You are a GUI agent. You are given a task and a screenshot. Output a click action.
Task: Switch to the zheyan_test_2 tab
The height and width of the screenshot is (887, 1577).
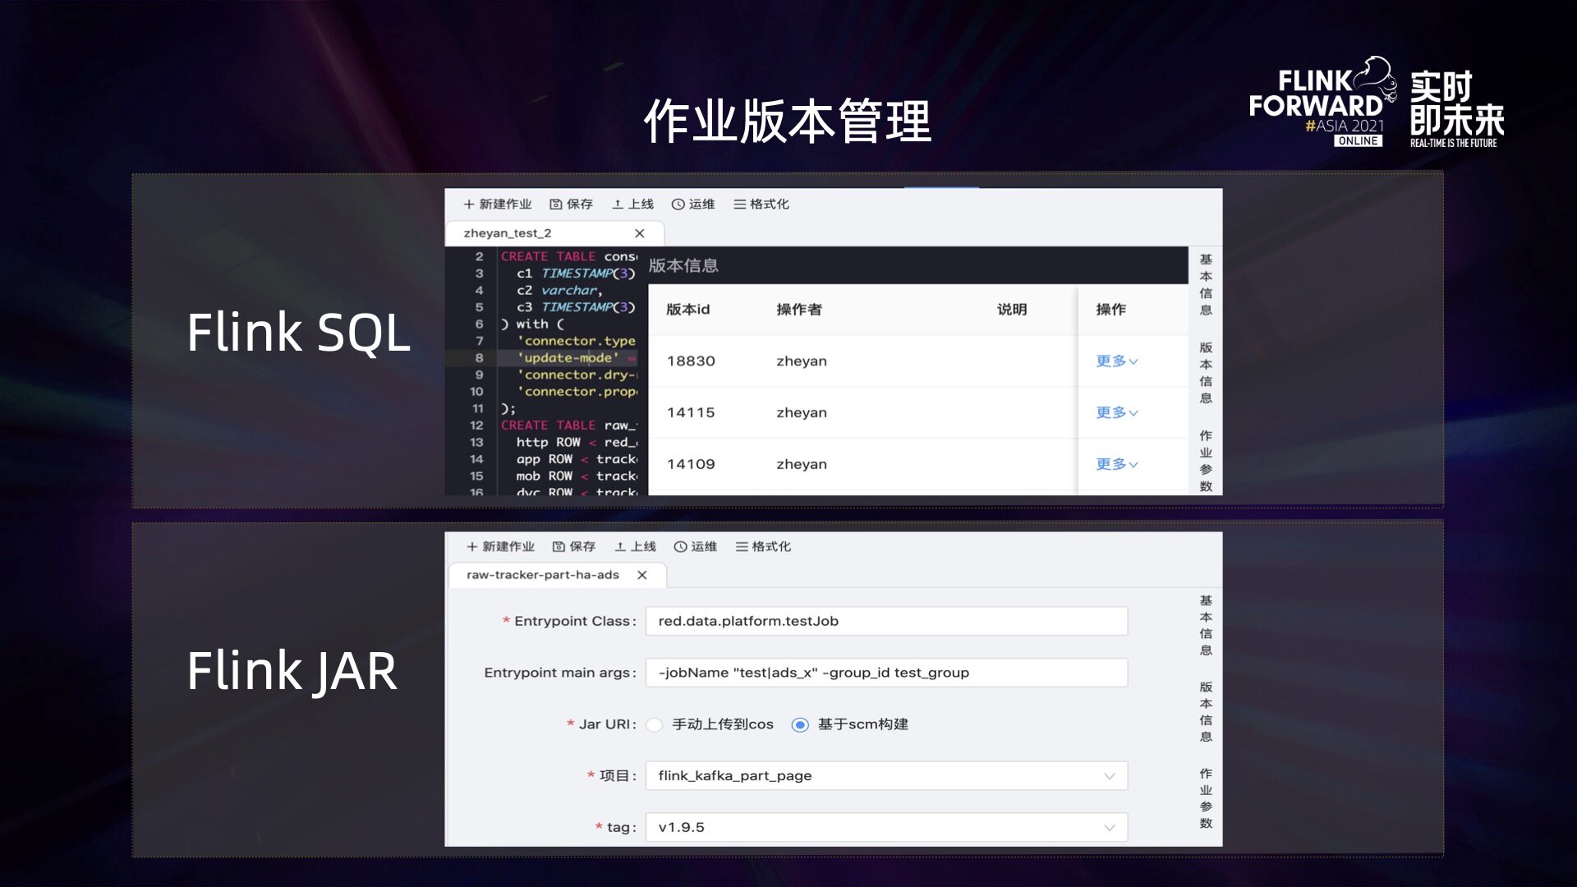tap(508, 233)
